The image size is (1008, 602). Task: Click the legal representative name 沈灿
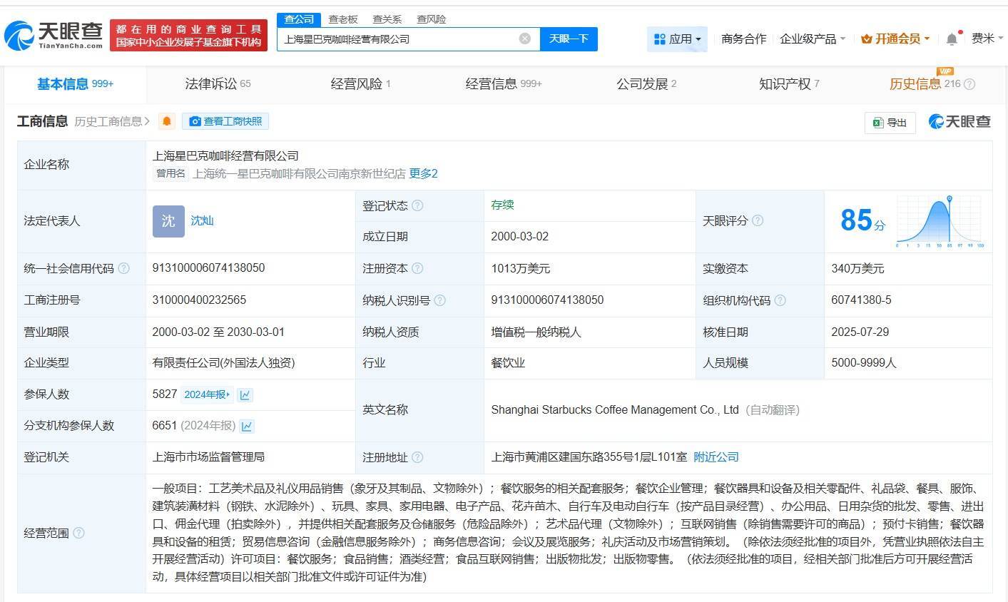(202, 221)
